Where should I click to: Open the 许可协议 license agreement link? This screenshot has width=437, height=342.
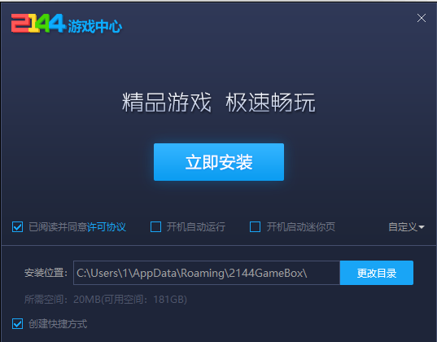(107, 227)
